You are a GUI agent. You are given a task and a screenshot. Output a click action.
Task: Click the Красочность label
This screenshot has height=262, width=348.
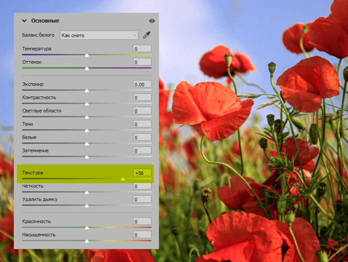click(36, 222)
